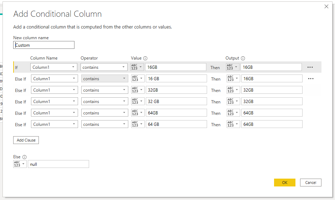Click the If row value field '16GB'
Viewport: 335px width, 200px height.
point(176,67)
